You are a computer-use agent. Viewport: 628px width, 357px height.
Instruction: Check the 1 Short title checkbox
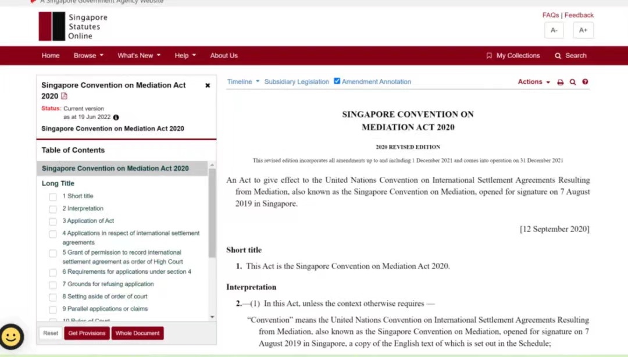(x=52, y=197)
